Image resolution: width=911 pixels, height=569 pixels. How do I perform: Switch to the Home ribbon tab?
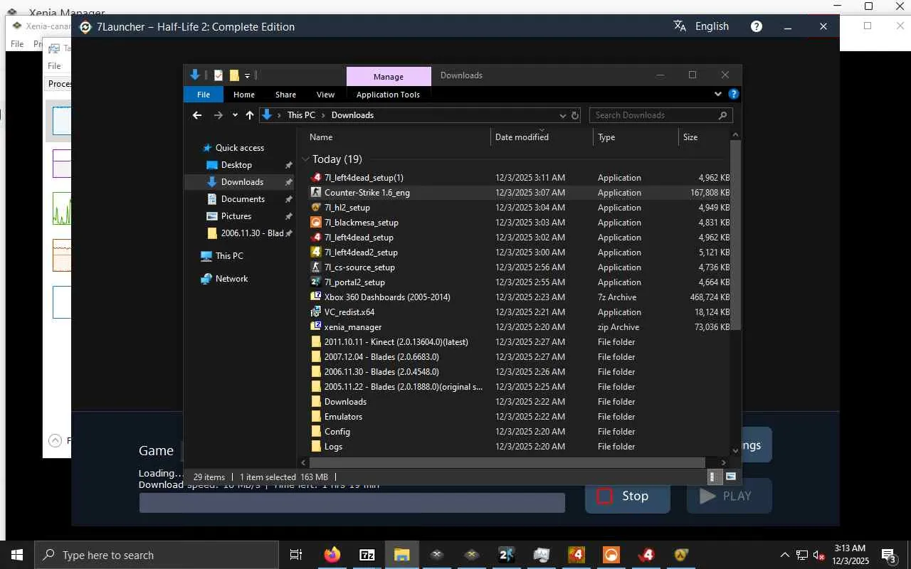pyautogui.click(x=244, y=95)
